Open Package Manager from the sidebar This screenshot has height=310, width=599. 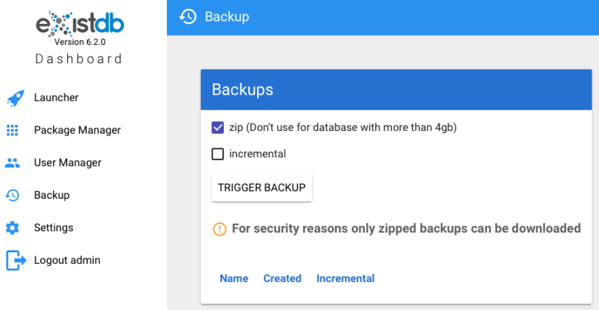77,130
